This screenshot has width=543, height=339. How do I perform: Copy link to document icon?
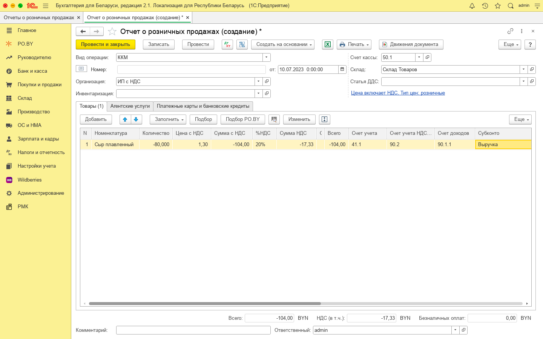(510, 31)
